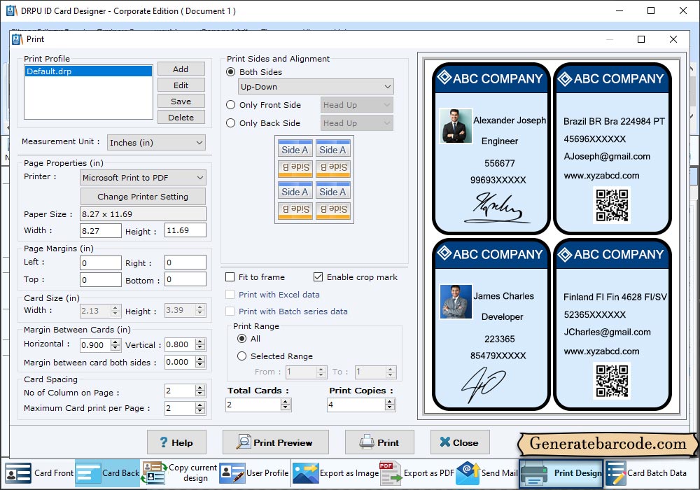This screenshot has height=490, width=700.
Task: Click the Delete profile button
Action: click(181, 118)
